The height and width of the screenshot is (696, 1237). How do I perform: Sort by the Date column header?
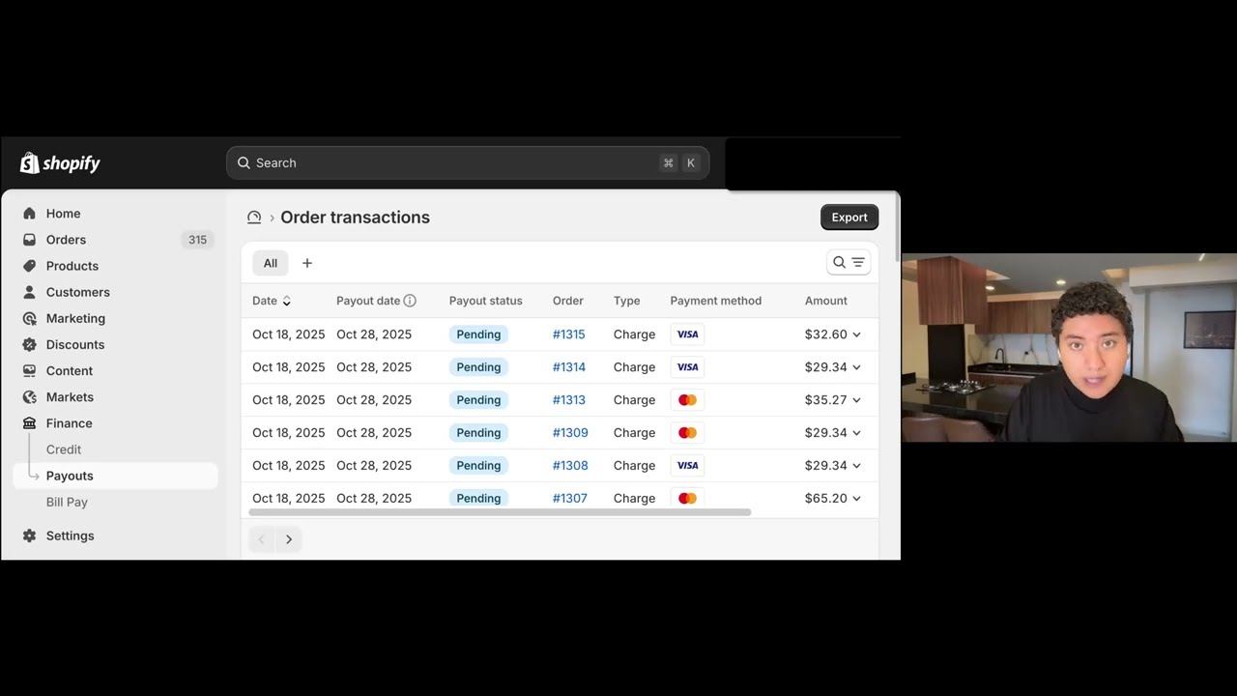point(272,301)
